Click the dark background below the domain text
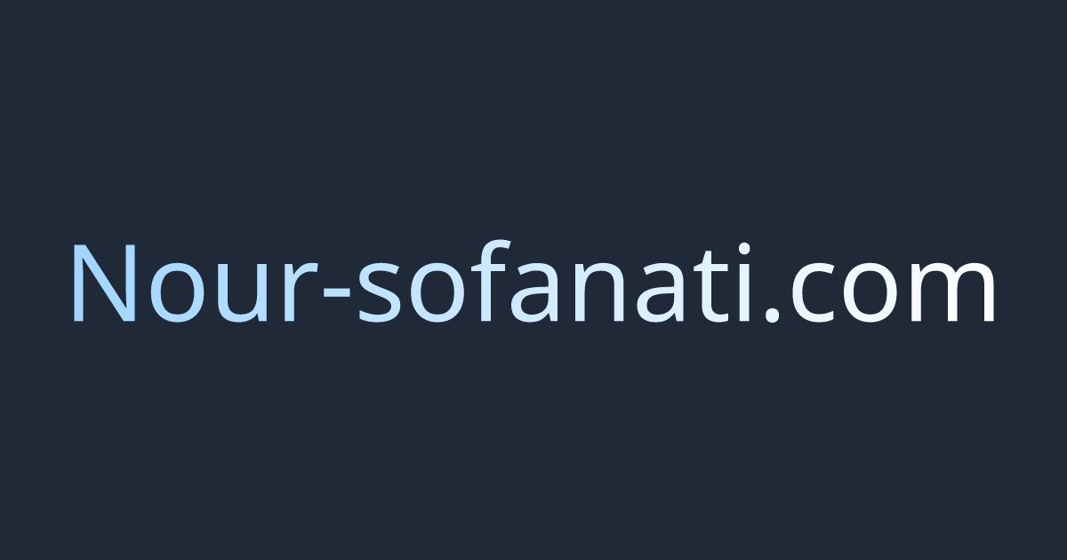The width and height of the screenshot is (1067, 560). [533, 444]
